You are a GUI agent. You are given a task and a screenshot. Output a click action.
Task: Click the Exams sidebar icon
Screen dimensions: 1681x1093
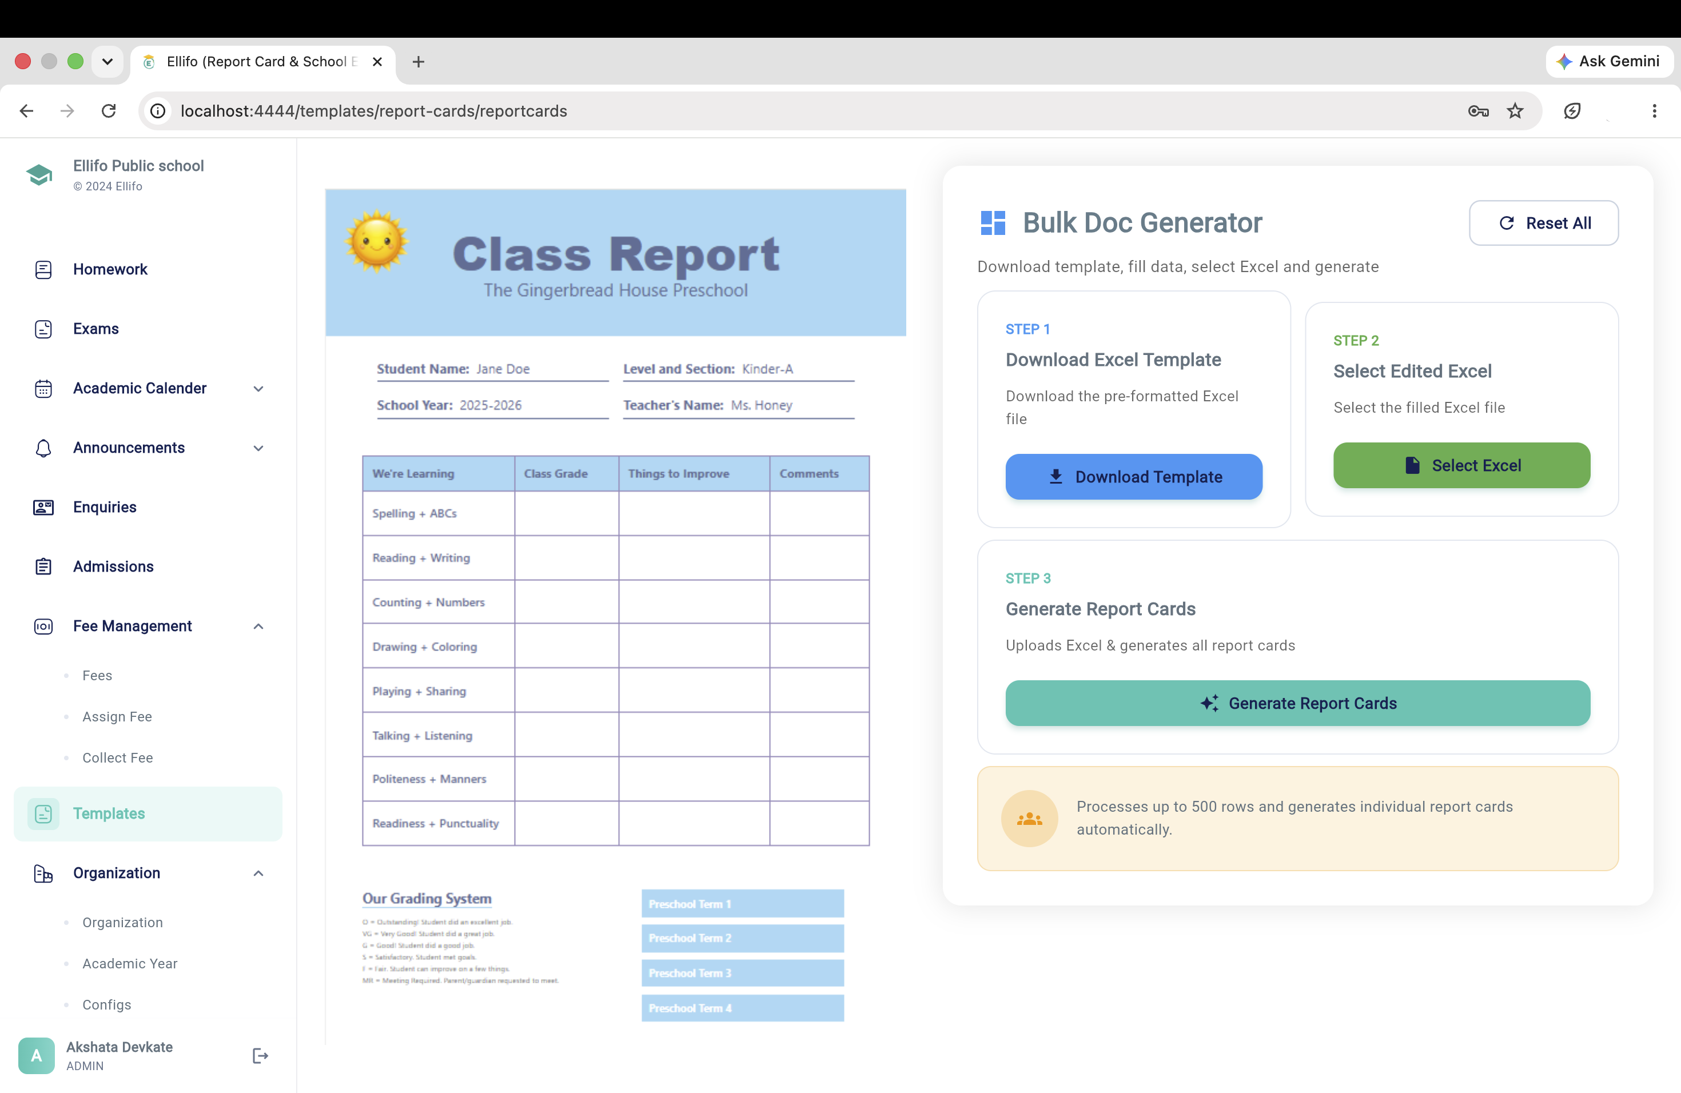point(43,328)
